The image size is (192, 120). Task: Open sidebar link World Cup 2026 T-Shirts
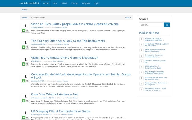(x=156, y=78)
